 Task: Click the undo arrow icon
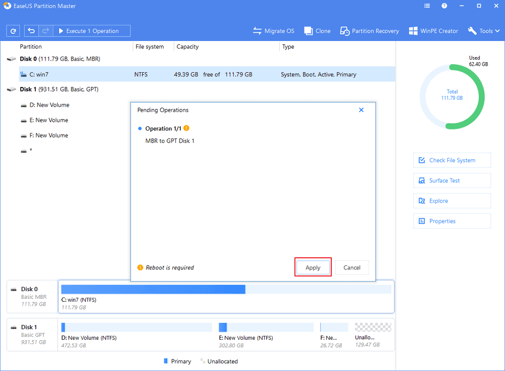point(30,31)
